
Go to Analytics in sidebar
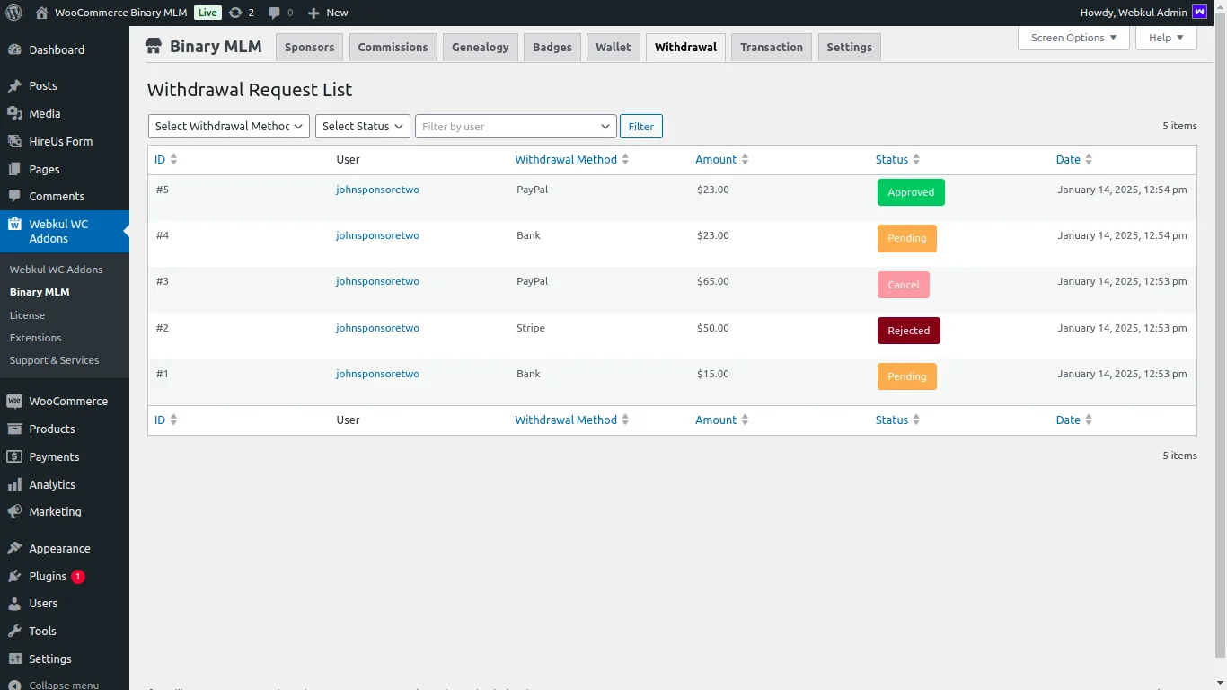(52, 484)
